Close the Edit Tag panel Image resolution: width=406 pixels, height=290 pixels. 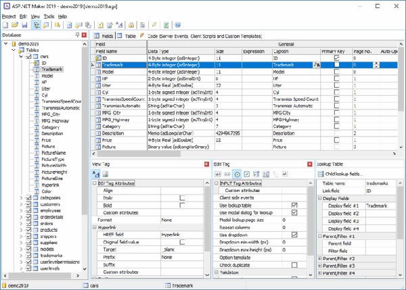click(x=310, y=164)
